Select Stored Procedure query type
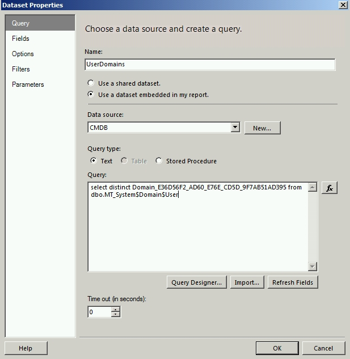The width and height of the screenshot is (350, 359). (159, 161)
